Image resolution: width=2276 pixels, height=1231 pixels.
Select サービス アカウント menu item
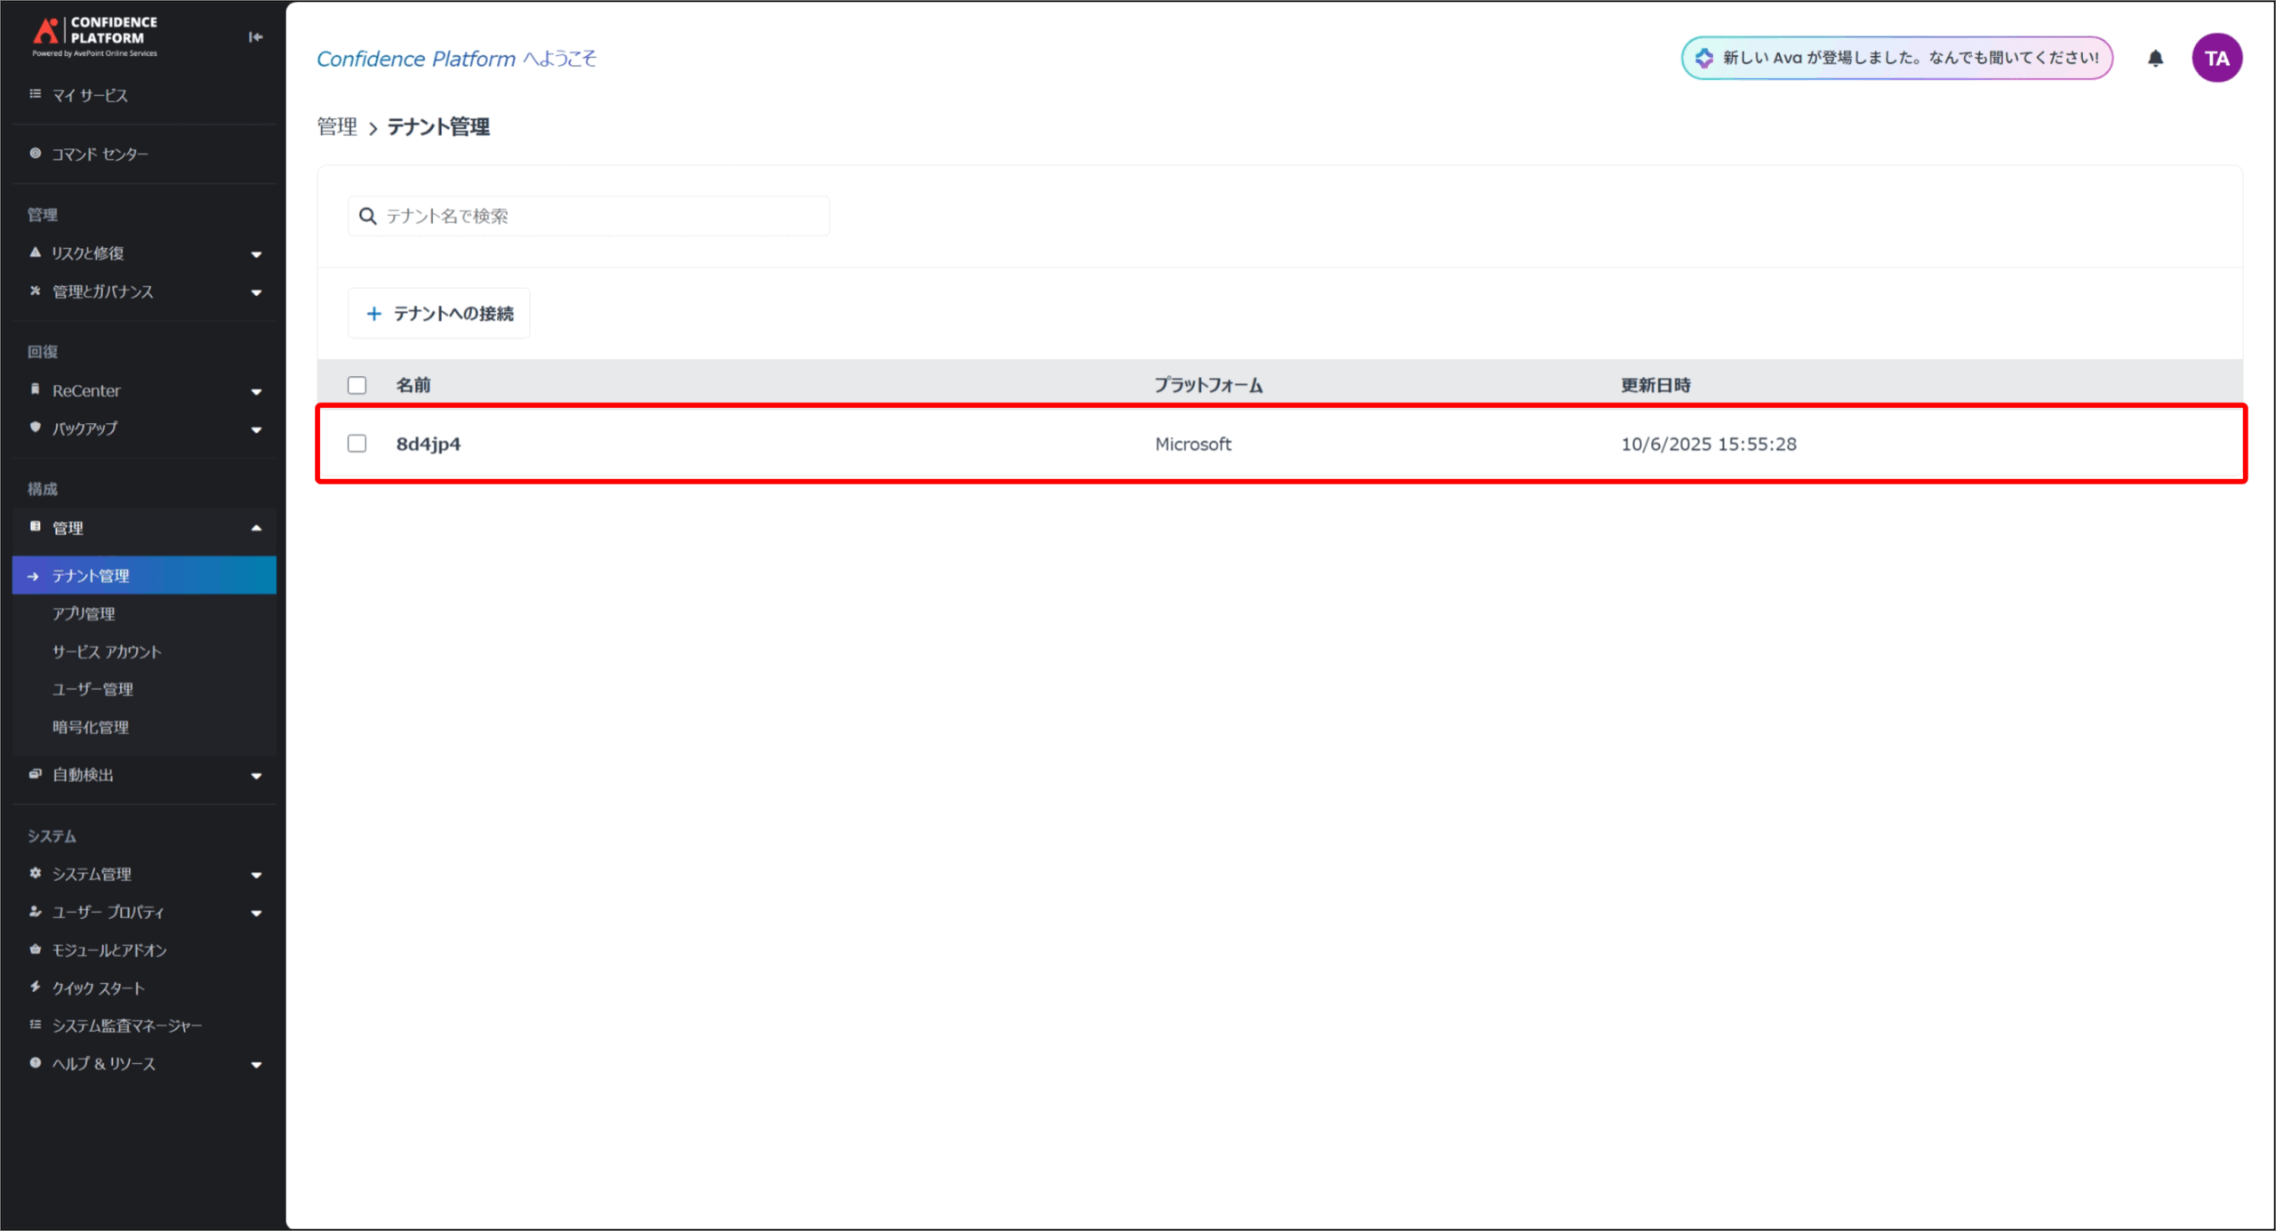pos(107,651)
